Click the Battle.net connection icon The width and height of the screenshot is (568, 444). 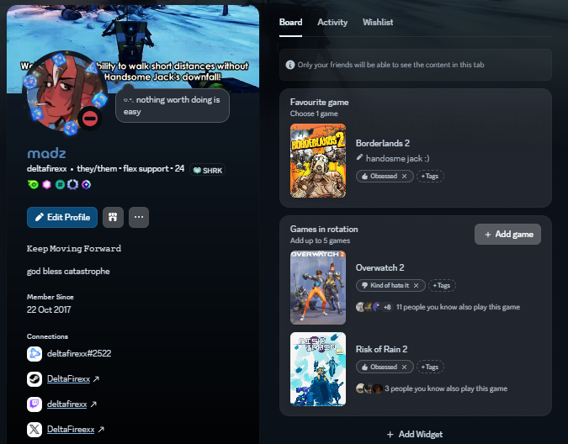35,353
